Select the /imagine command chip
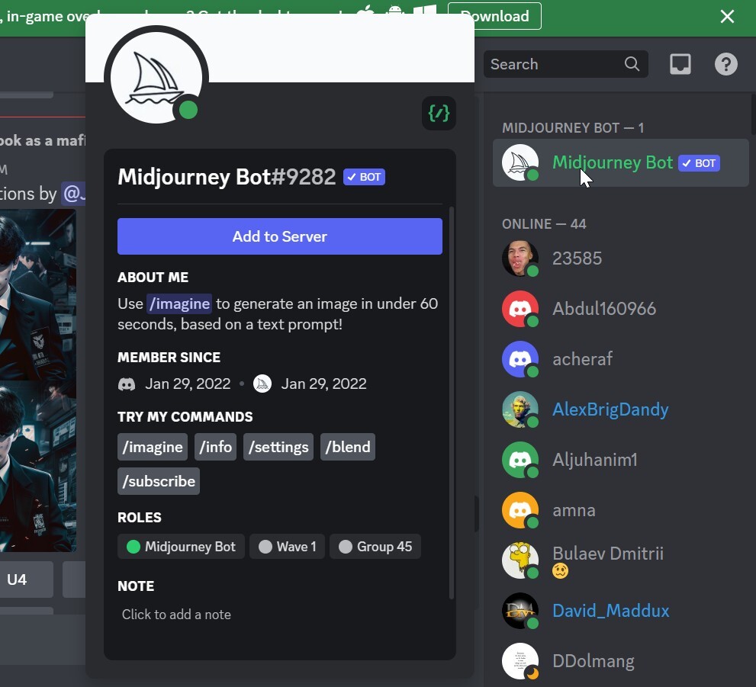The height and width of the screenshot is (687, 756). point(153,447)
